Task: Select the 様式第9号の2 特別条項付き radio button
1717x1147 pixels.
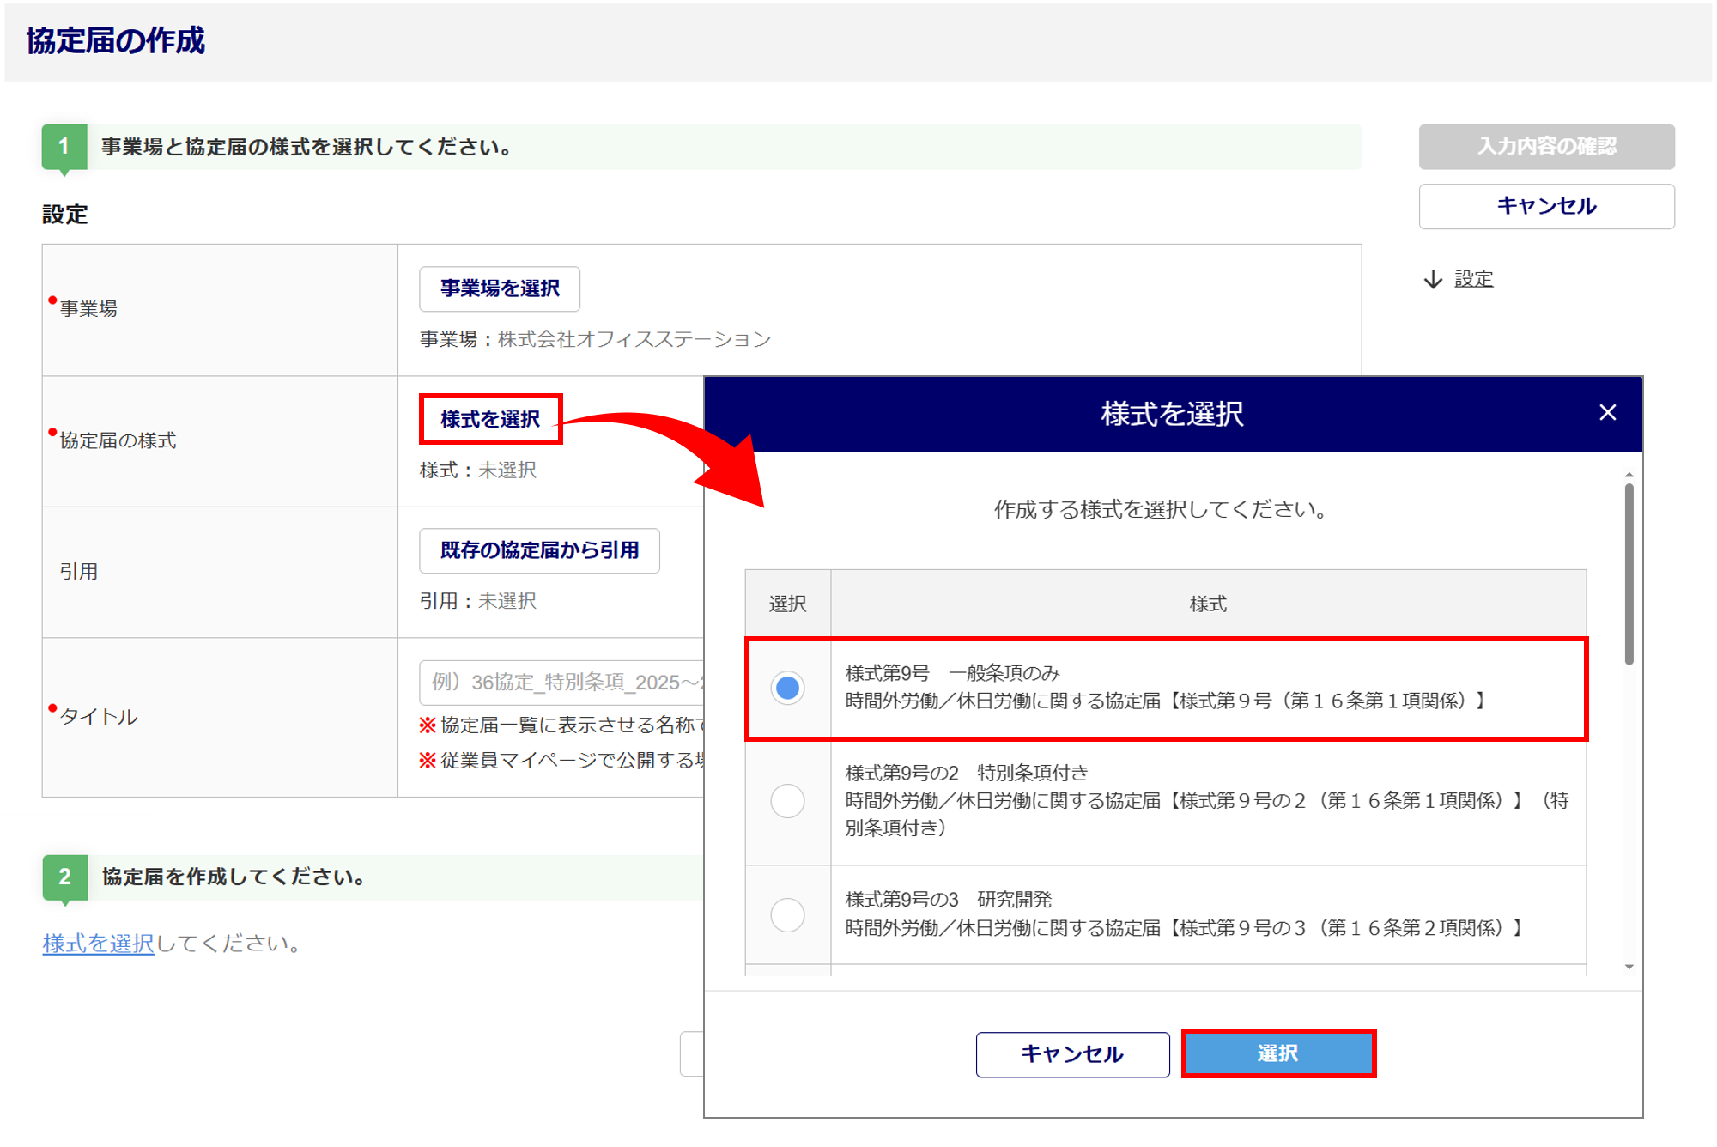Action: coord(787,801)
